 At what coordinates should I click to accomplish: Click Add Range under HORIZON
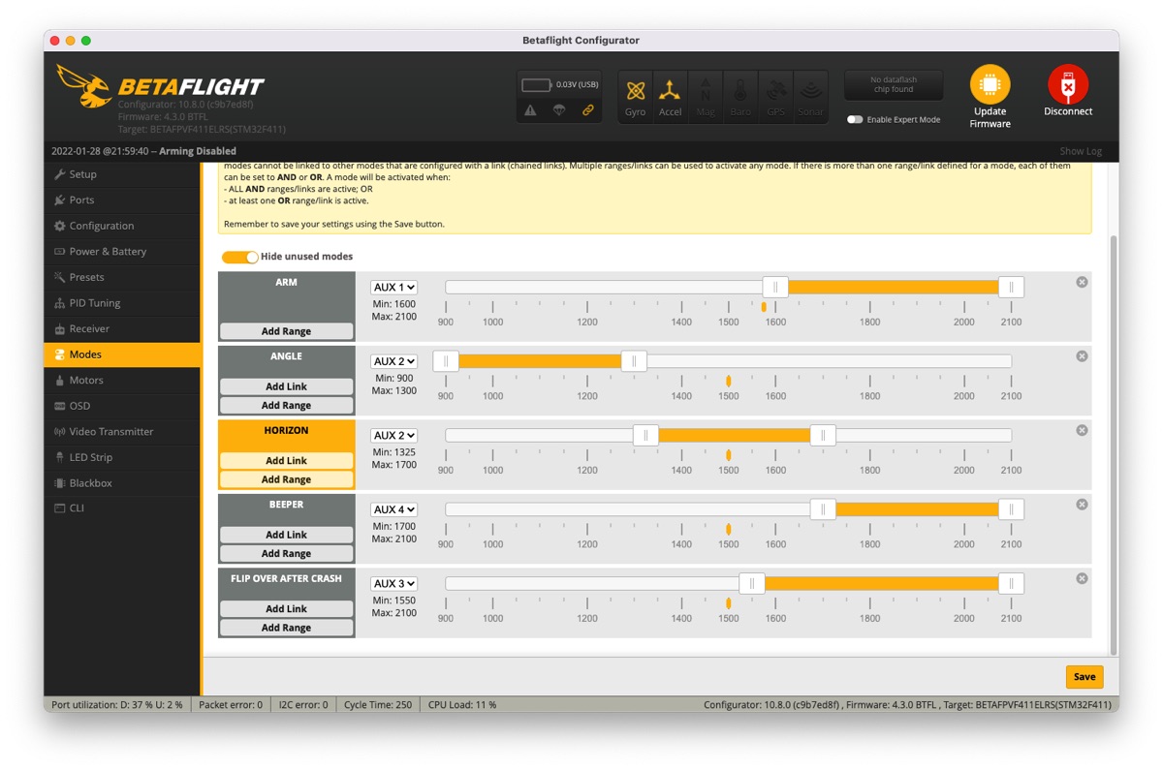286,479
